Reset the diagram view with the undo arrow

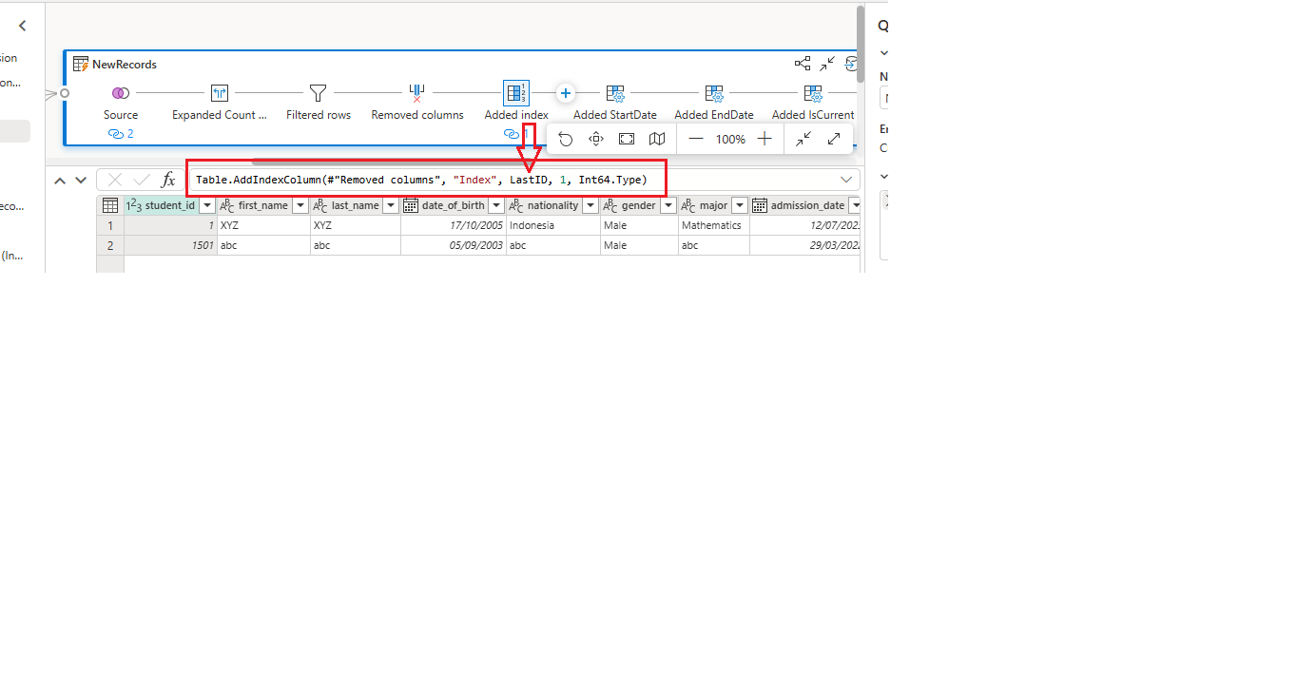click(x=566, y=139)
